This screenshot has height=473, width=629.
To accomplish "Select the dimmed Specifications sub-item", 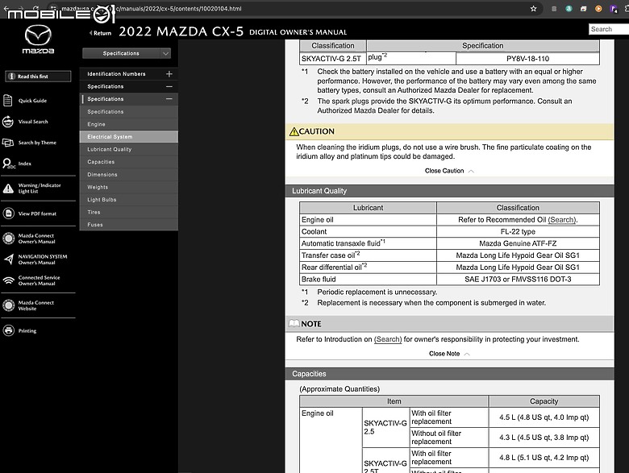I will pyautogui.click(x=129, y=111).
